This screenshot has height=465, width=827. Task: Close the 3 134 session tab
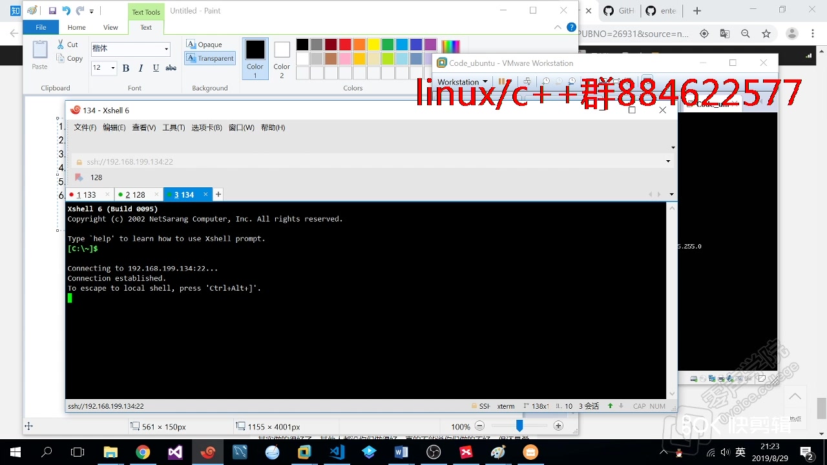tap(205, 194)
